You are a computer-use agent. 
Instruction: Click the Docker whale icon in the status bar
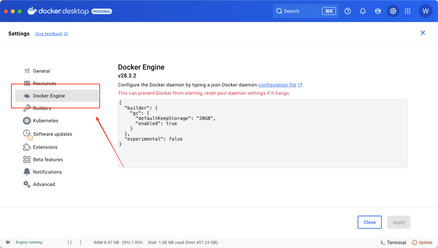[8, 242]
